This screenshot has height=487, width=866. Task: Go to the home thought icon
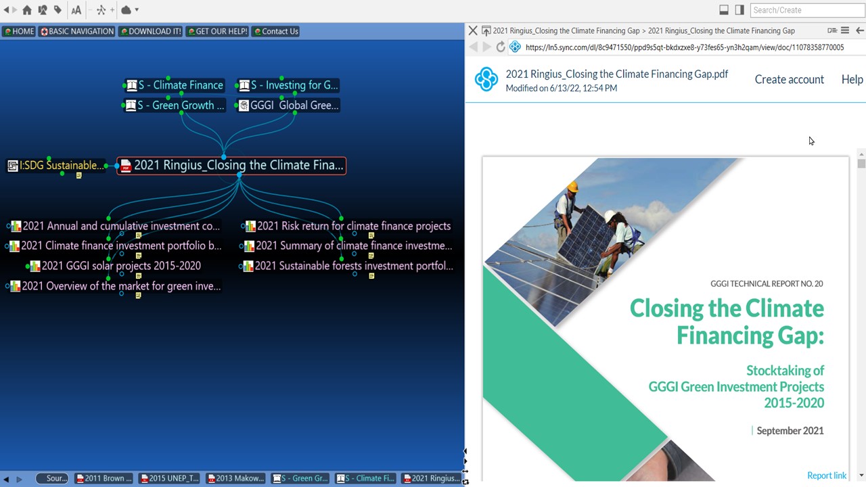point(27,10)
